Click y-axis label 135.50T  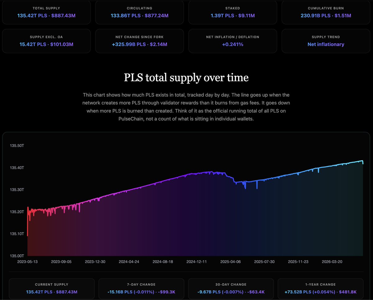pos(17,146)
